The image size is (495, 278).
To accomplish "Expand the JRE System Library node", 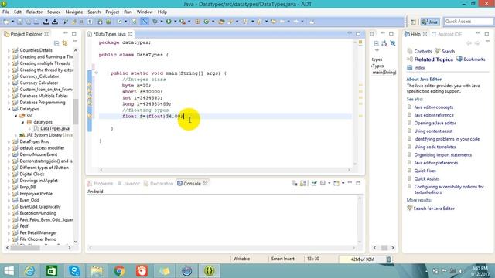I will pos(15,135).
